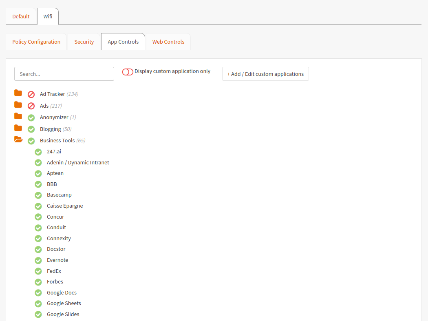This screenshot has height=321, width=428.
Task: Toggle the status icon for Google Docs
Action: [x=38, y=293]
